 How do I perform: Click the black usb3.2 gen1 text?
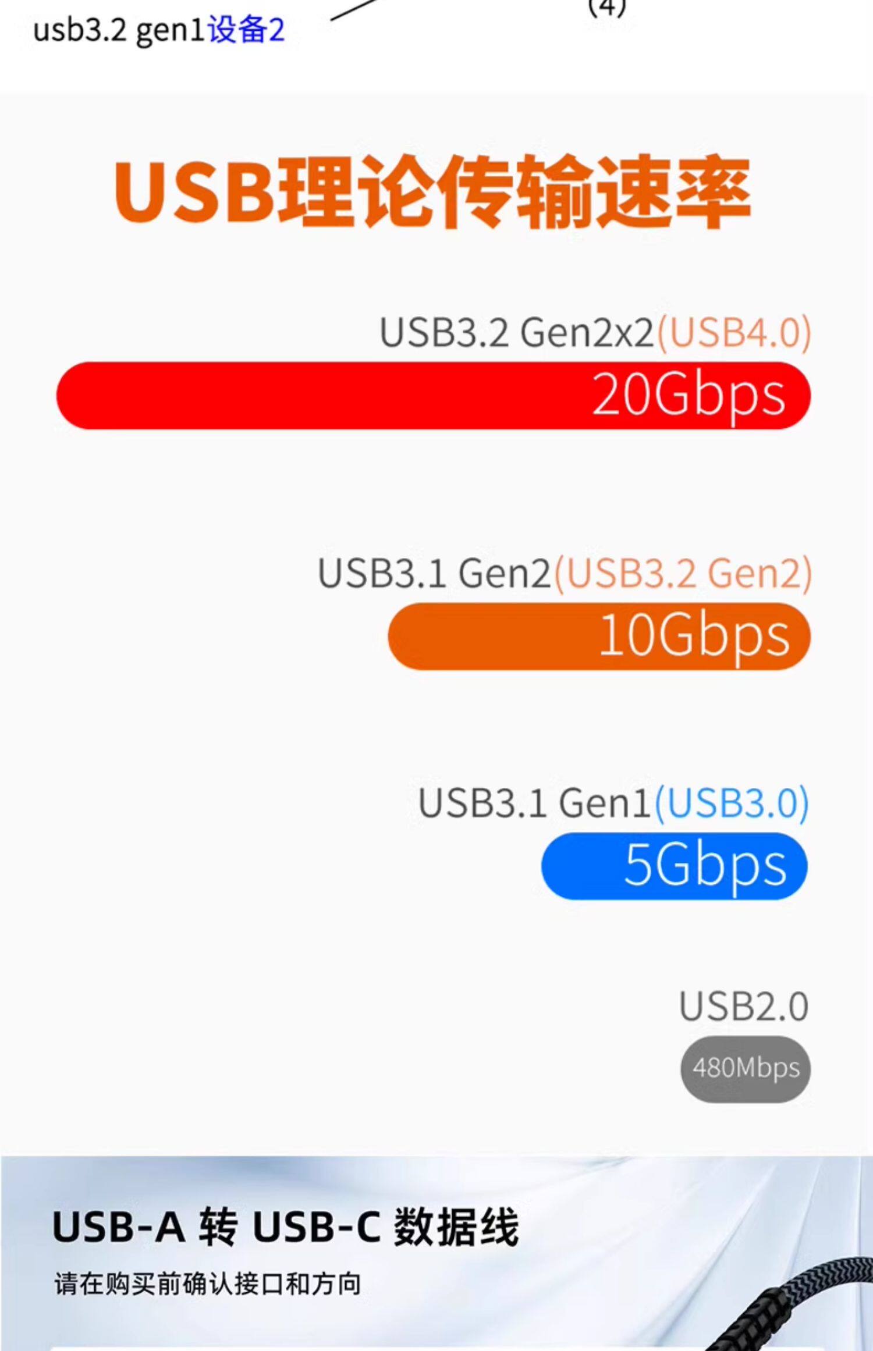coord(119,30)
